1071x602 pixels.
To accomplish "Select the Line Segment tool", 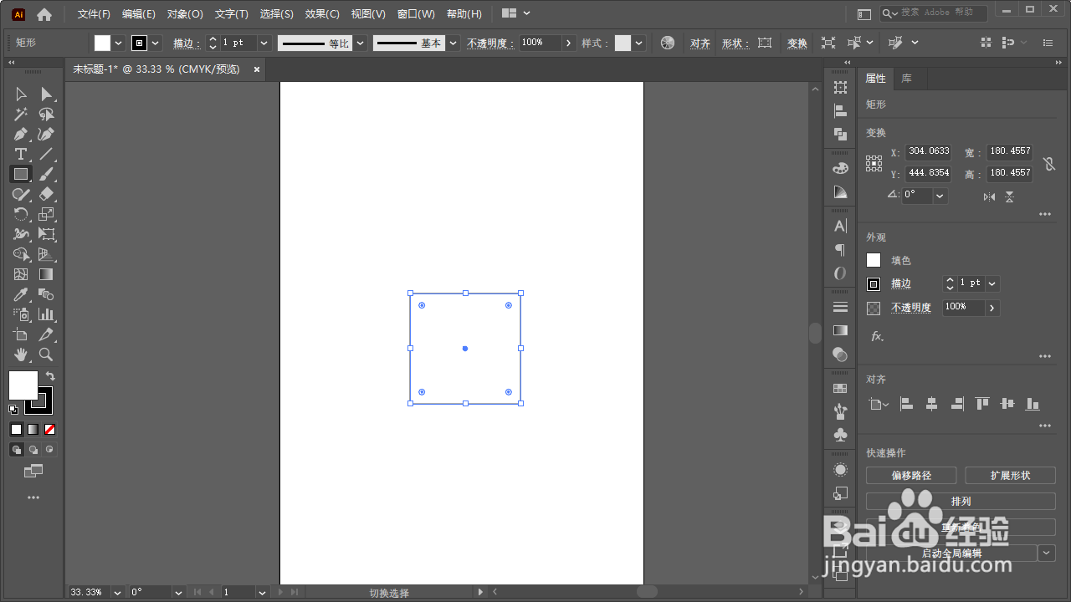I will click(x=47, y=155).
